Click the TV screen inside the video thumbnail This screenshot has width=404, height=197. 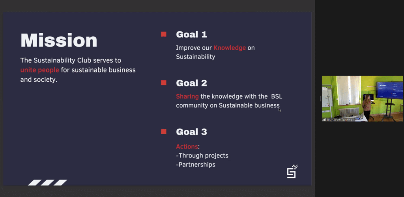coord(389,90)
